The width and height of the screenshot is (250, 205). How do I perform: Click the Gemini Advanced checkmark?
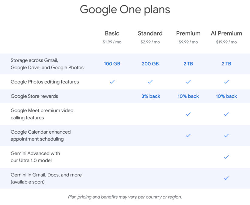click(x=226, y=157)
